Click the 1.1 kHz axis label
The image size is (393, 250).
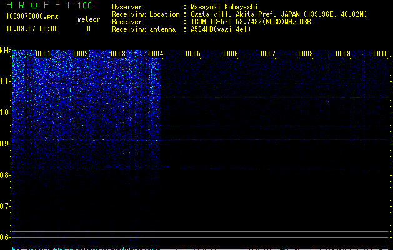pos(6,81)
